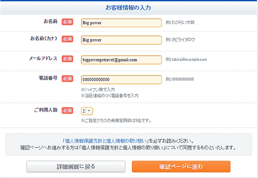The height and width of the screenshot is (178, 258).
Task: Click the ※ハイフン無で入力 hint text
Action: [98, 89]
